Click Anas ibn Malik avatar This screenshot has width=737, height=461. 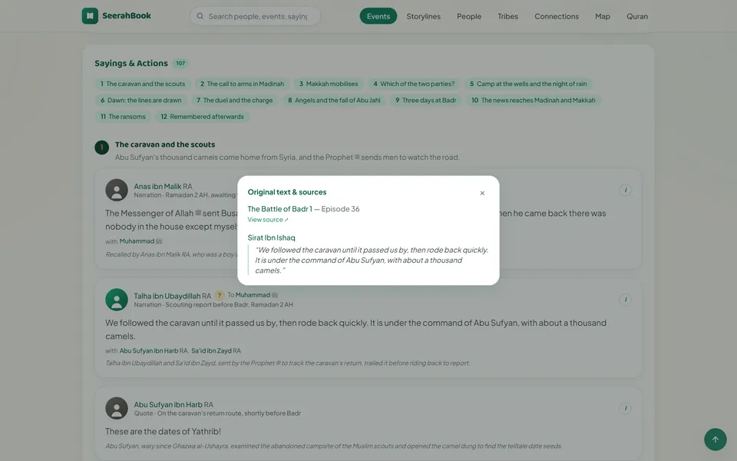117,190
